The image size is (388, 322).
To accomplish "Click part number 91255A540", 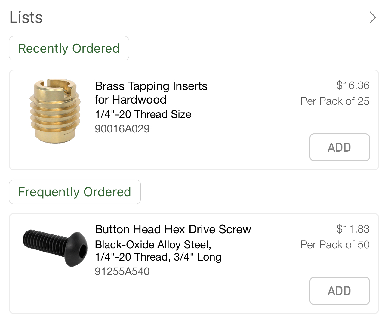I will coord(122,271).
